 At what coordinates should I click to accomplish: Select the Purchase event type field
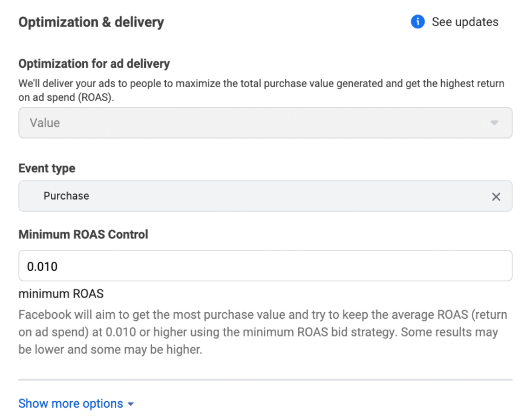point(265,196)
